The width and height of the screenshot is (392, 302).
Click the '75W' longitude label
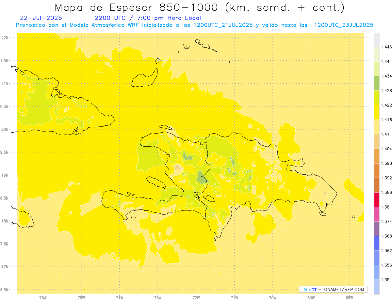pos(81,297)
